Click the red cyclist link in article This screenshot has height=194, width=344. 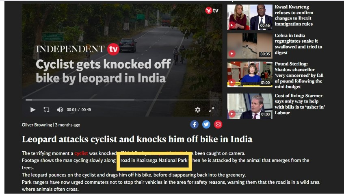[x=81, y=153]
